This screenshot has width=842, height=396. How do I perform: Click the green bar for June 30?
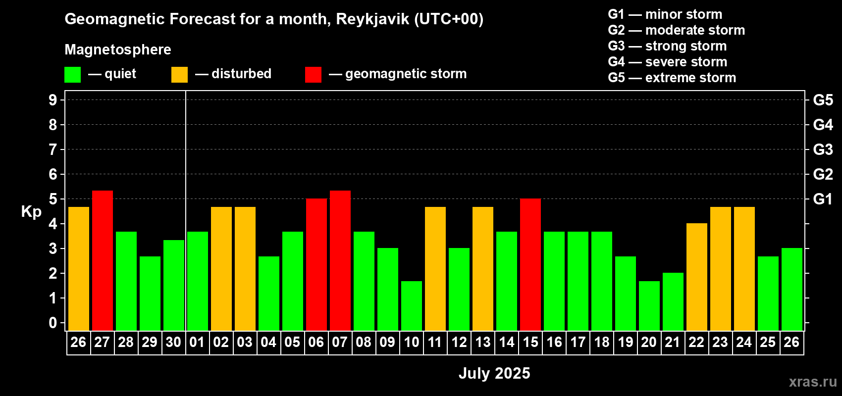click(174, 285)
